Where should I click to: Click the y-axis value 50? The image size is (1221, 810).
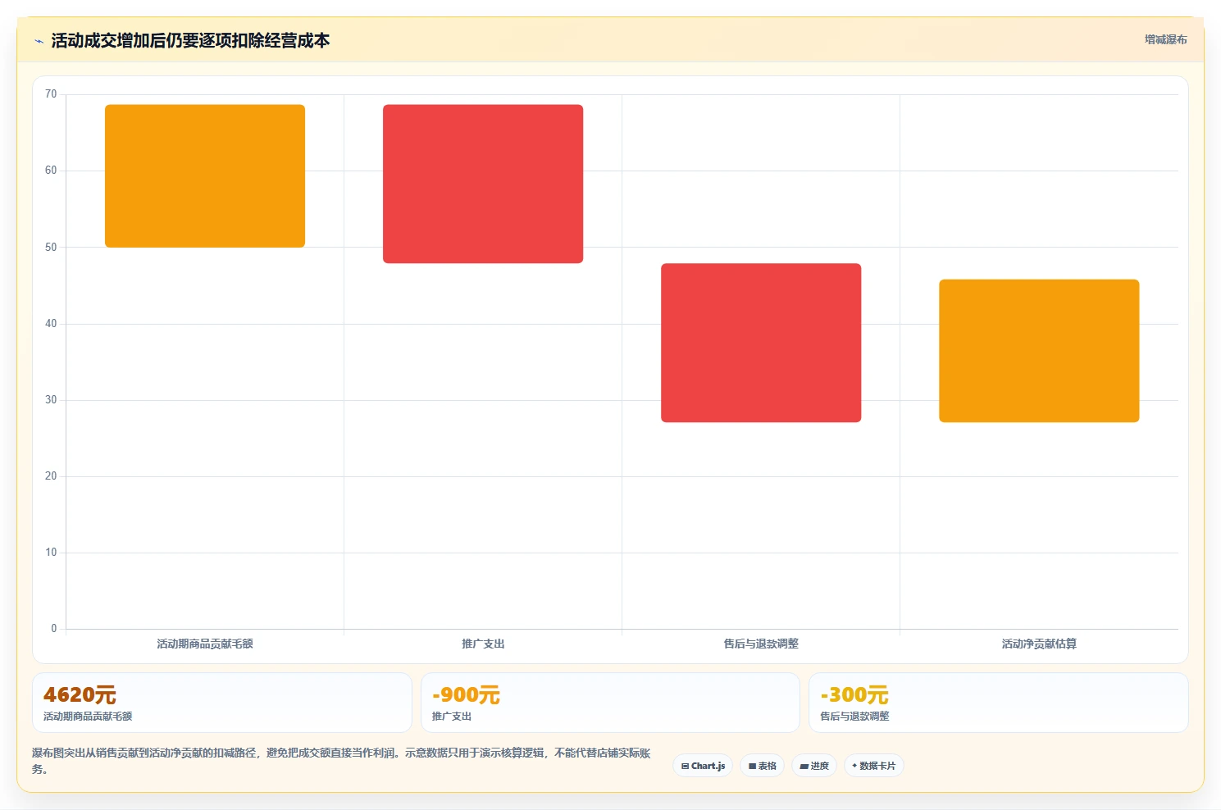(51, 247)
